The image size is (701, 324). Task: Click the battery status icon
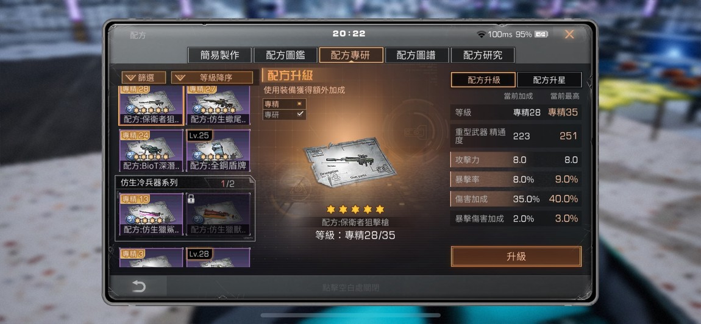tap(541, 35)
